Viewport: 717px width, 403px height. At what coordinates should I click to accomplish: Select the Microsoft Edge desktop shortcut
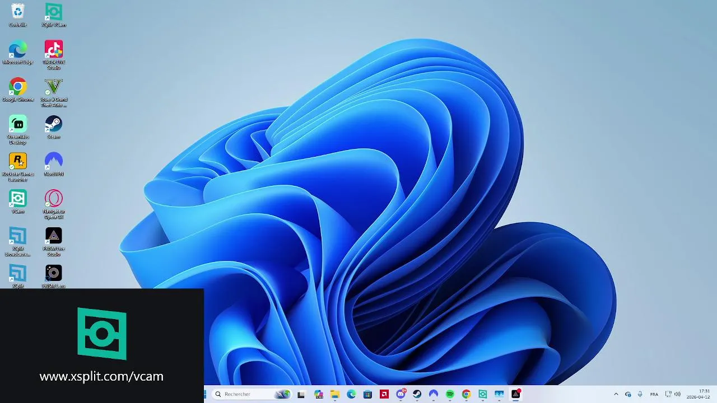[18, 53]
